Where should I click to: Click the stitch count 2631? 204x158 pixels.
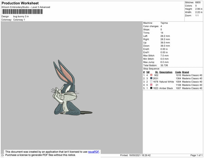pos(155,78)
